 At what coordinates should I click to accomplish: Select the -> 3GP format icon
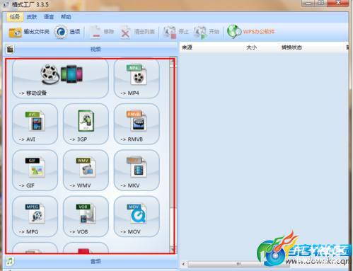tap(86, 124)
